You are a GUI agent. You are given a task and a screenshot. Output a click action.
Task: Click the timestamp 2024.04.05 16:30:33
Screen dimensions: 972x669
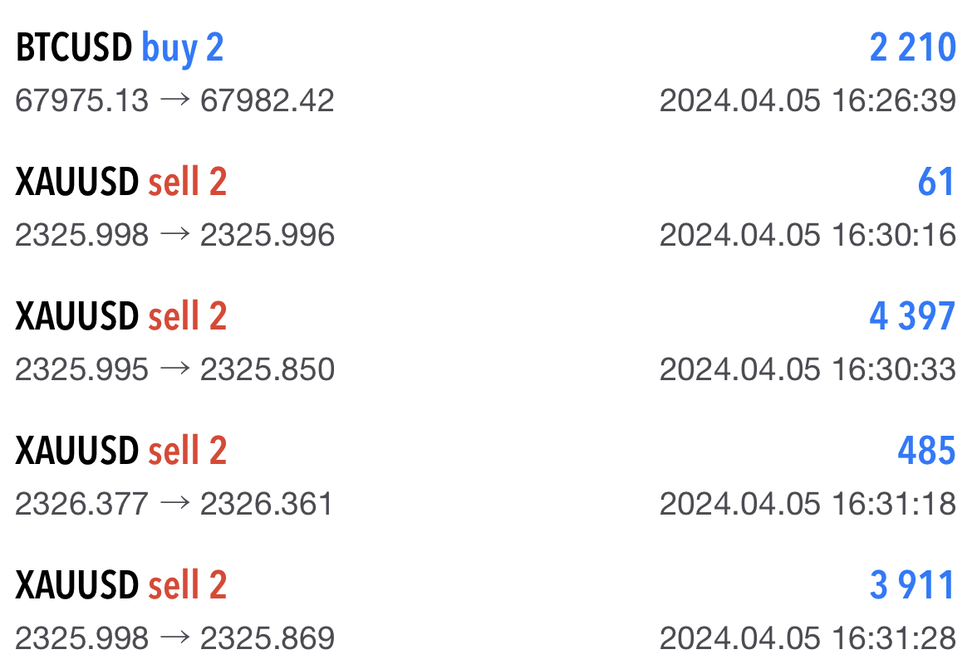pyautogui.click(x=808, y=370)
